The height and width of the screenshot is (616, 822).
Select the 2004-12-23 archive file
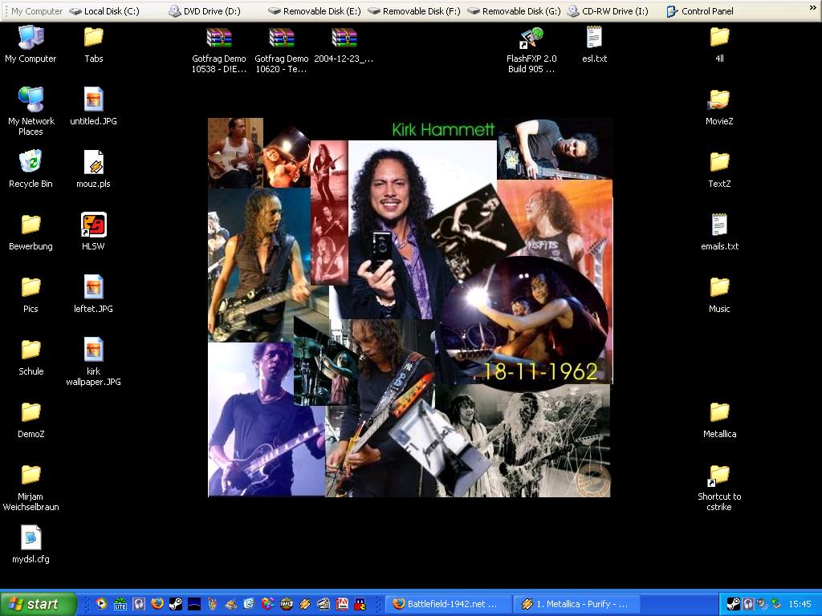pyautogui.click(x=344, y=44)
